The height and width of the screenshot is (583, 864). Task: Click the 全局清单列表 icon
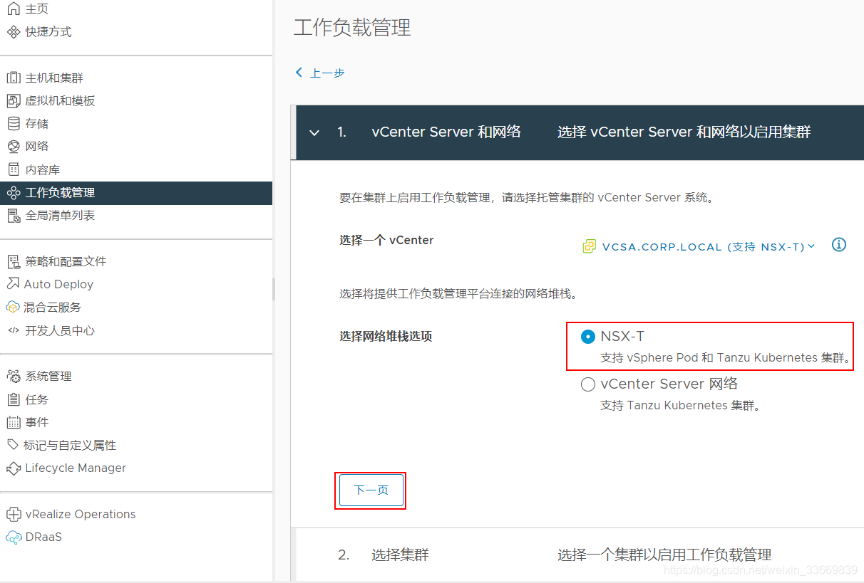click(x=14, y=215)
